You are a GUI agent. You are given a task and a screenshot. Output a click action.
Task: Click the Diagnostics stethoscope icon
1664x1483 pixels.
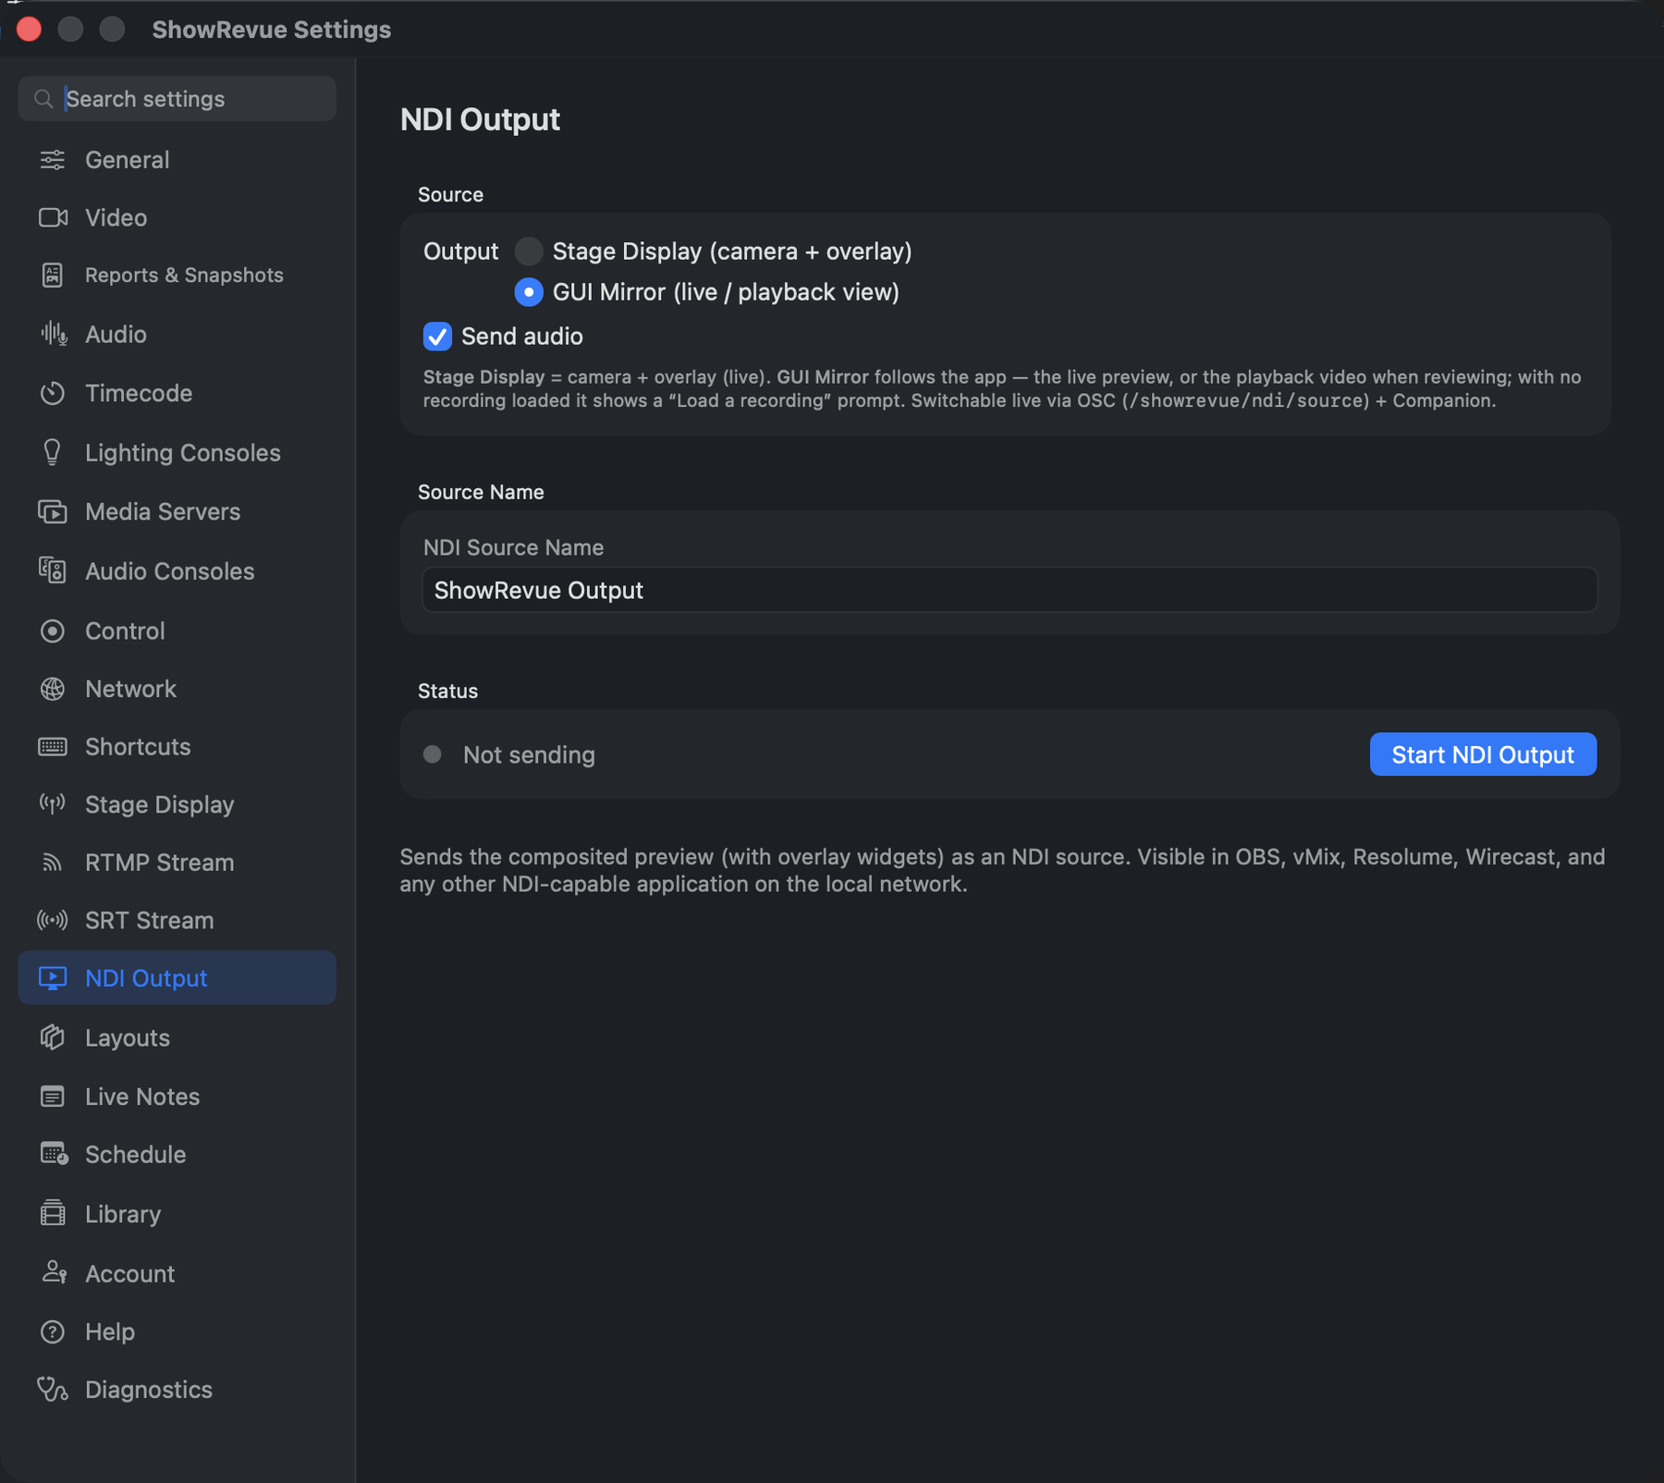[53, 1389]
